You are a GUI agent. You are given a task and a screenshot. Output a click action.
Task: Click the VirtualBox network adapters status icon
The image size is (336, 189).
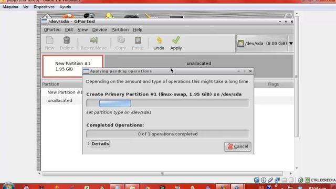pyautogui.click(x=277, y=180)
